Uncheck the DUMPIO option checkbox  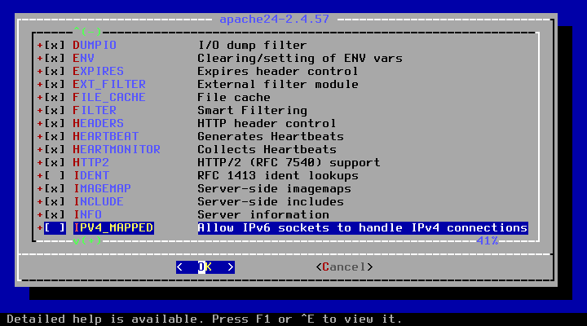click(55, 46)
